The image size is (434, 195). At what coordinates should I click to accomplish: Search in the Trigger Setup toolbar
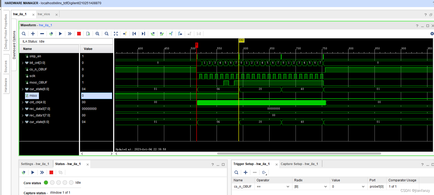coord(236,172)
